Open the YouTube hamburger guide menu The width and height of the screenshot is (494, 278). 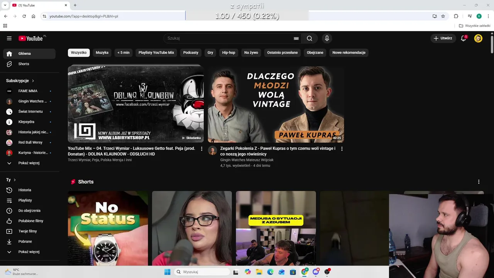9,38
